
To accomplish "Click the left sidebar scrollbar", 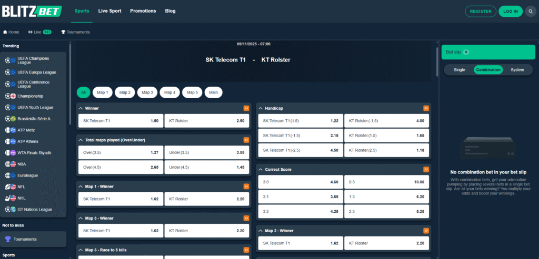I will point(70,84).
